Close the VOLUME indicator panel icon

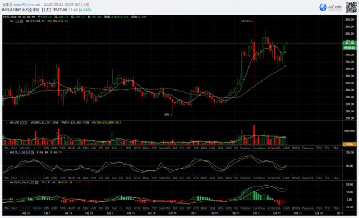26,122
